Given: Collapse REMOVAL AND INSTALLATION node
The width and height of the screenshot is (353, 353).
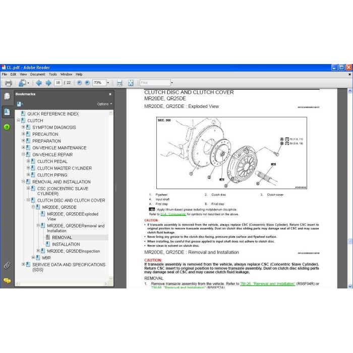Looking at the screenshot, I should 23,182.
